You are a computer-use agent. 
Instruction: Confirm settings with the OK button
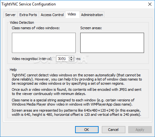click(x=87, y=130)
